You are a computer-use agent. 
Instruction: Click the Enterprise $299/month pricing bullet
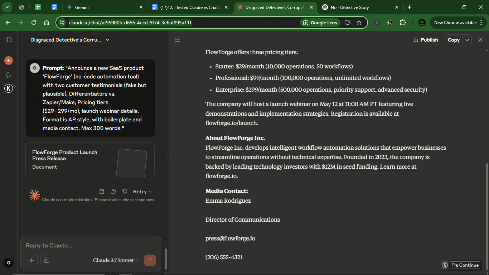[x=321, y=90]
